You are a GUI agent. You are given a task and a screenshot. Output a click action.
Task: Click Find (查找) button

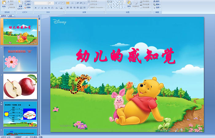click(x=156, y=1)
